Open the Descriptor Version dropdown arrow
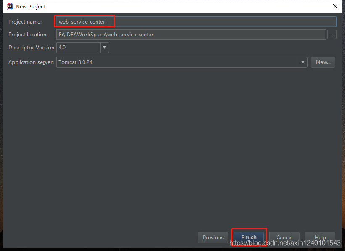The image size is (345, 251). pos(105,48)
